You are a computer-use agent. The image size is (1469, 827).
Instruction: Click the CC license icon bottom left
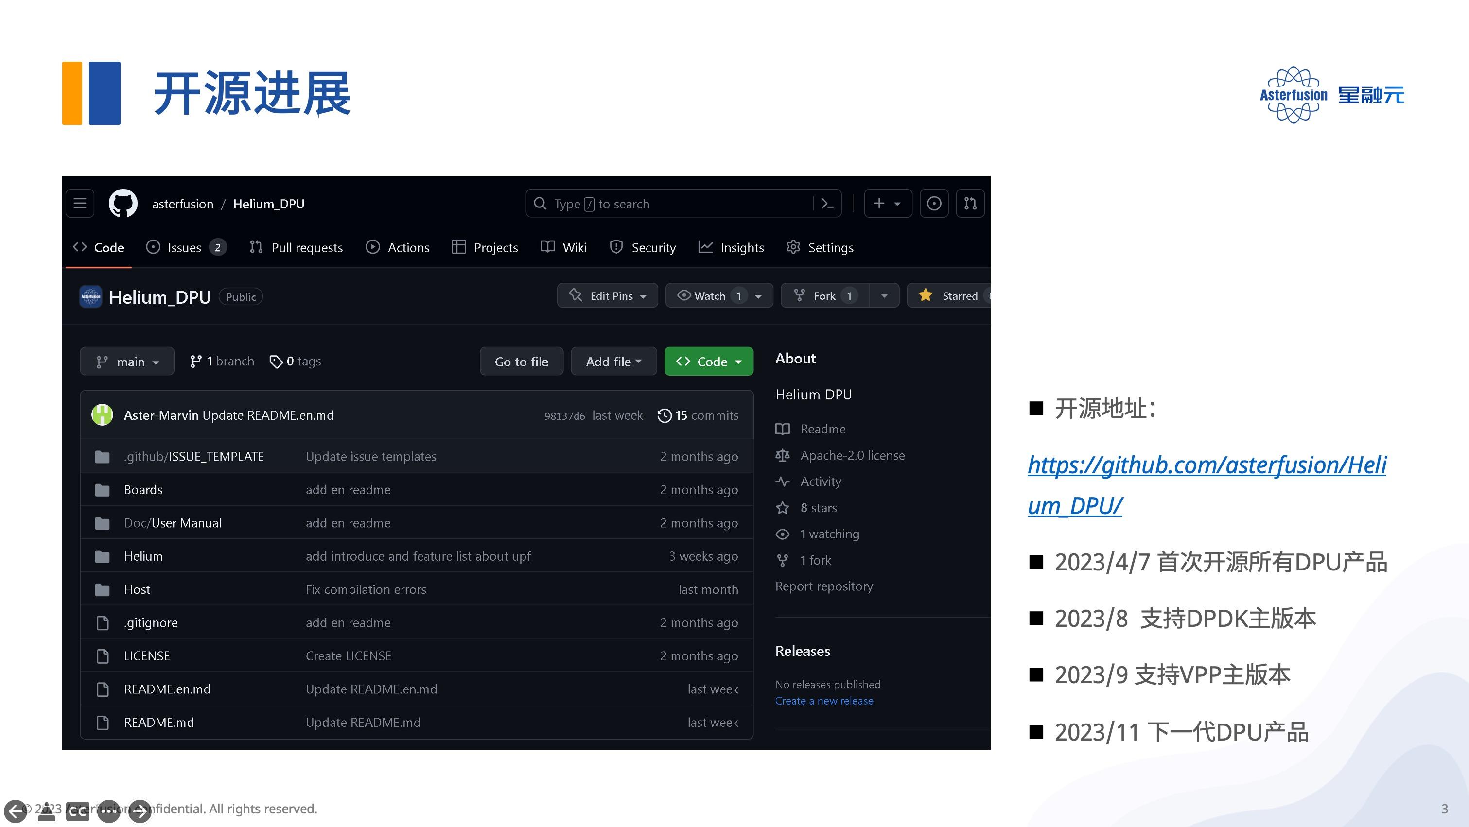(x=79, y=811)
